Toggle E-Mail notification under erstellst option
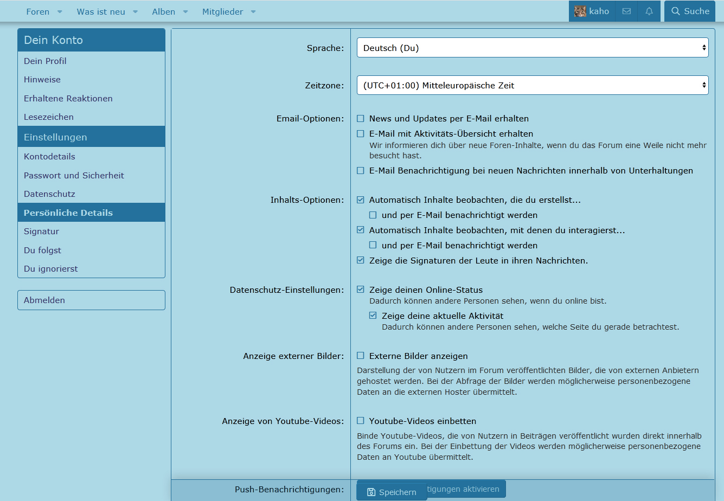724x501 pixels. (x=373, y=215)
